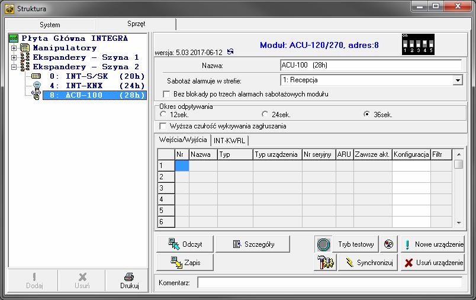This screenshot has height=300, width=476.
Task: Click the Zawsze akt. column header
Action: [373, 154]
